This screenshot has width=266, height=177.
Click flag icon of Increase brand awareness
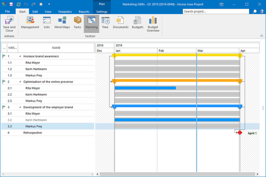tap(4, 56)
